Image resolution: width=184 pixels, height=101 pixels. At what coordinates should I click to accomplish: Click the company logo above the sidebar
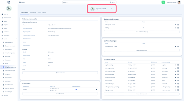[9, 8]
